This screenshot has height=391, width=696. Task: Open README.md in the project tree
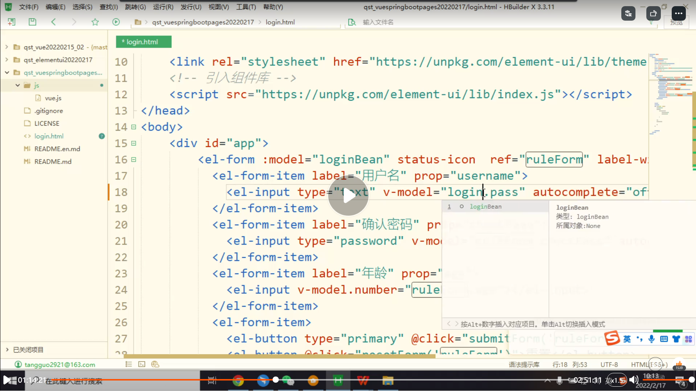[x=53, y=161]
